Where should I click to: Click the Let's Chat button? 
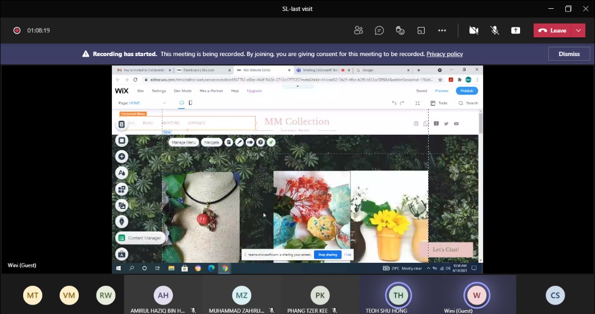446,250
